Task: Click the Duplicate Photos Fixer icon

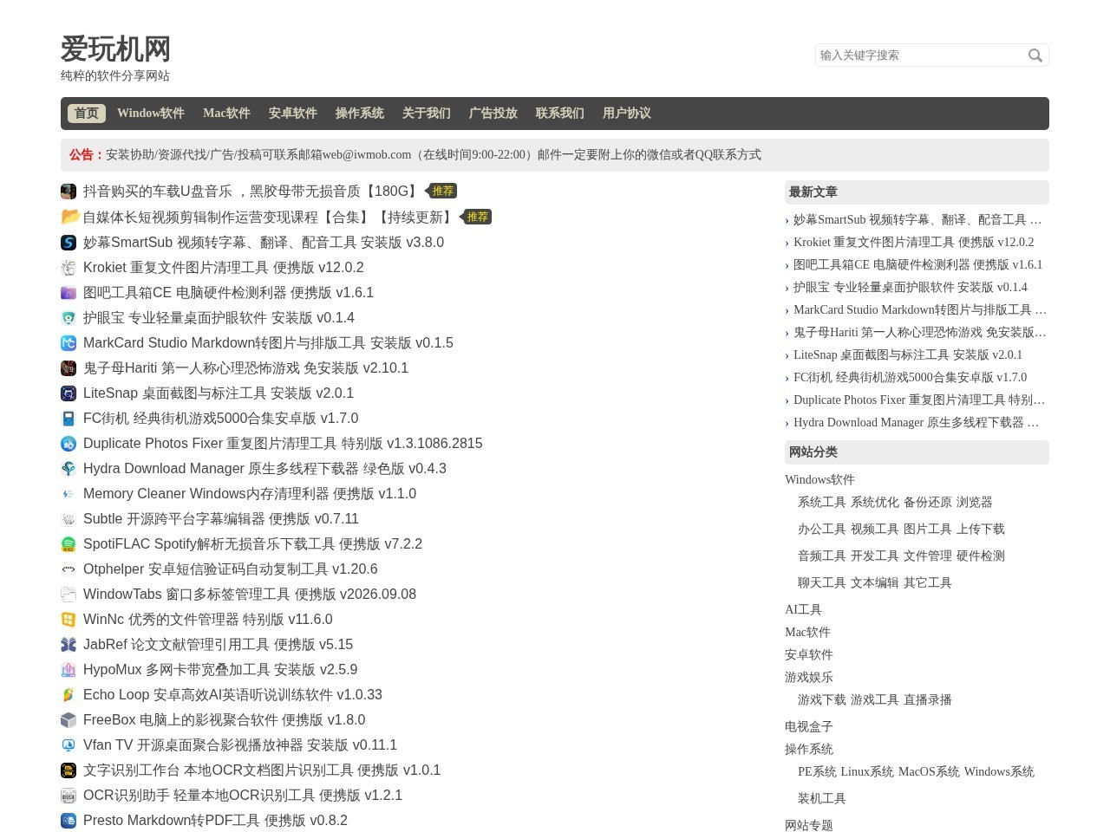Action: pyautogui.click(x=69, y=444)
